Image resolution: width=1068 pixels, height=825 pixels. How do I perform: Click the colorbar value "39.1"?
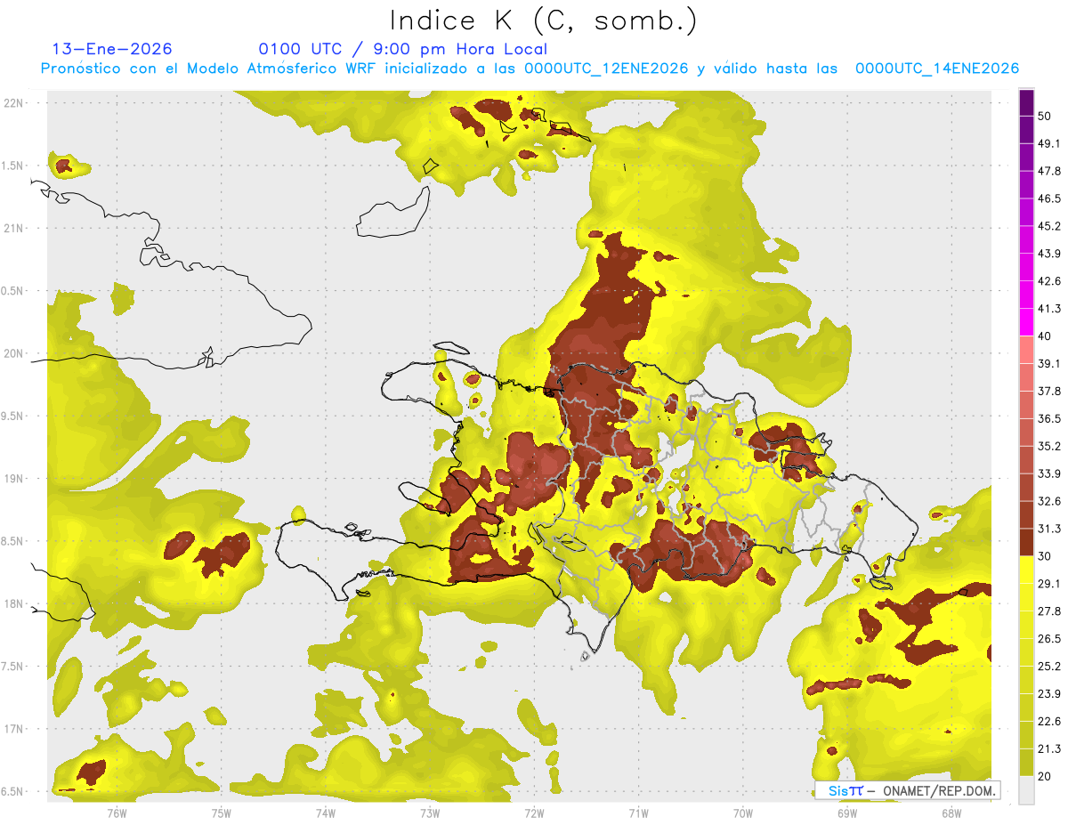(1049, 363)
